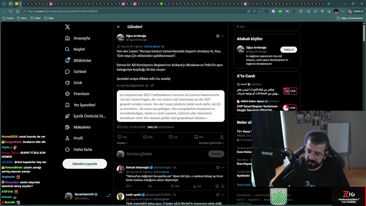This screenshot has height=206, width=366.
Task: Open X home via the X logo
Action: (67, 27)
